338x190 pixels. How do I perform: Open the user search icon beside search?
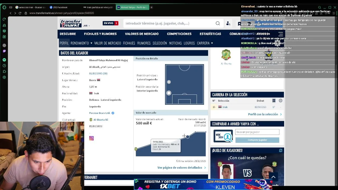click(x=228, y=23)
